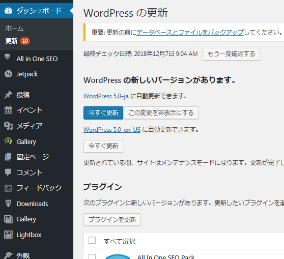Click the Lightbox image icon
Screen dimensions: 284x259
[8, 235]
